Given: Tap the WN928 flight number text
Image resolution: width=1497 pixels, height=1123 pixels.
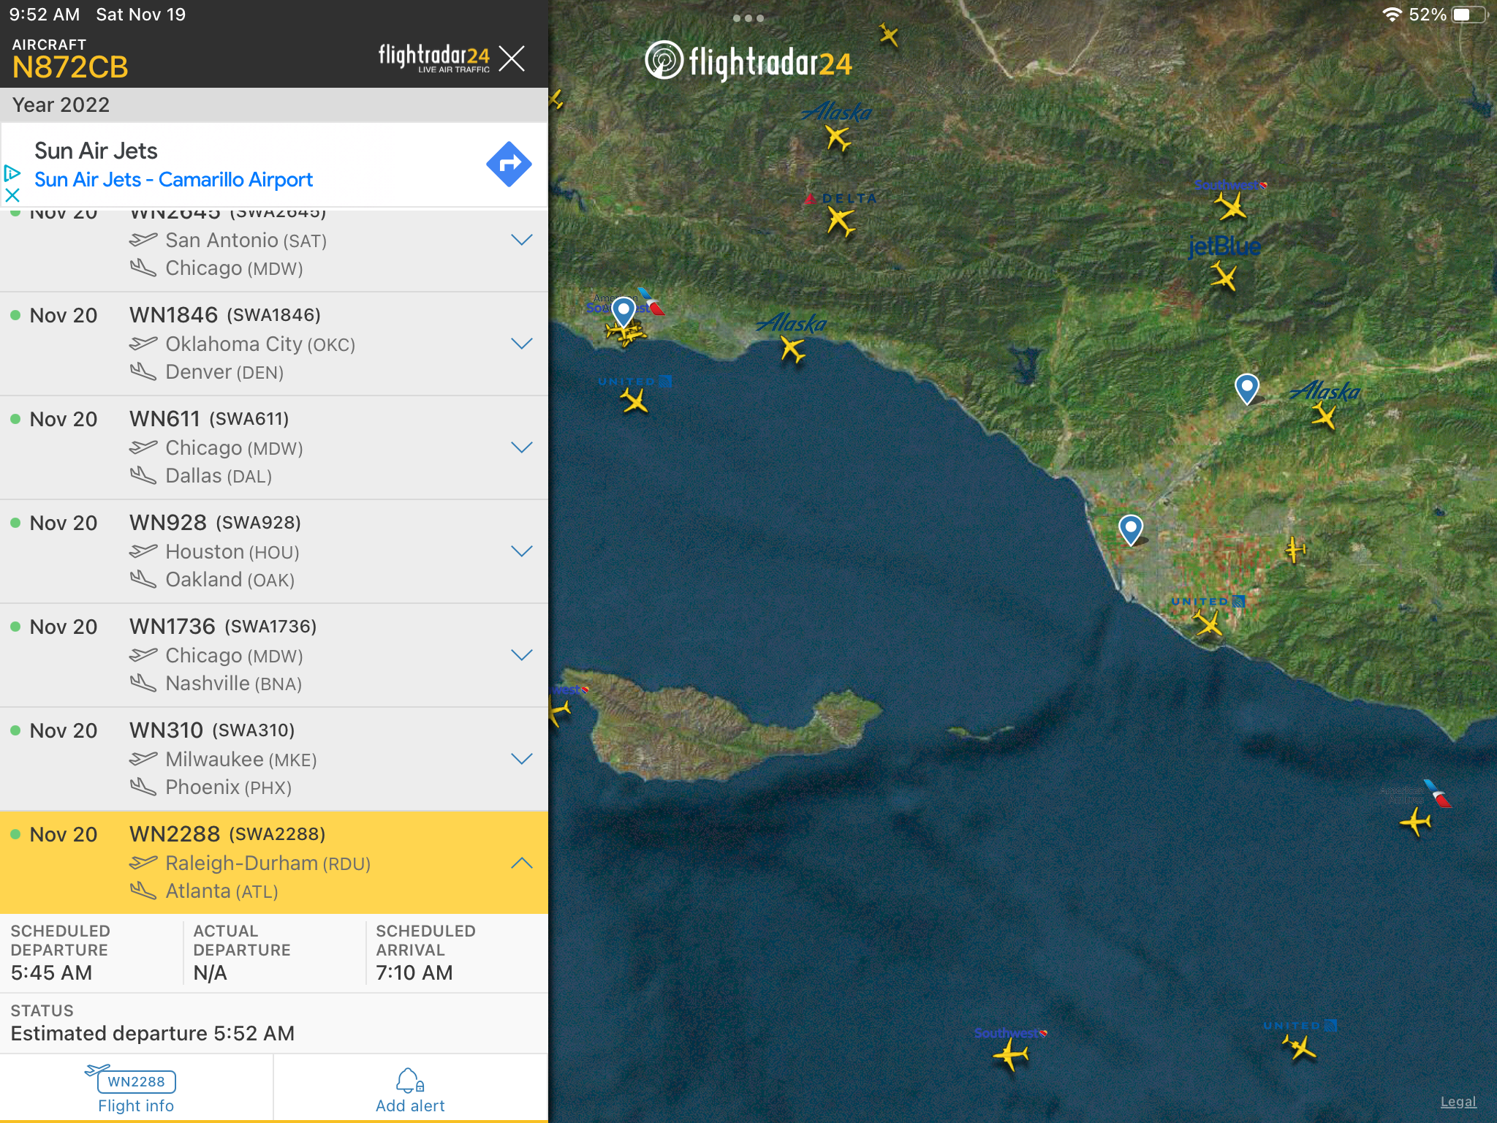Looking at the screenshot, I should pyautogui.click(x=168, y=523).
